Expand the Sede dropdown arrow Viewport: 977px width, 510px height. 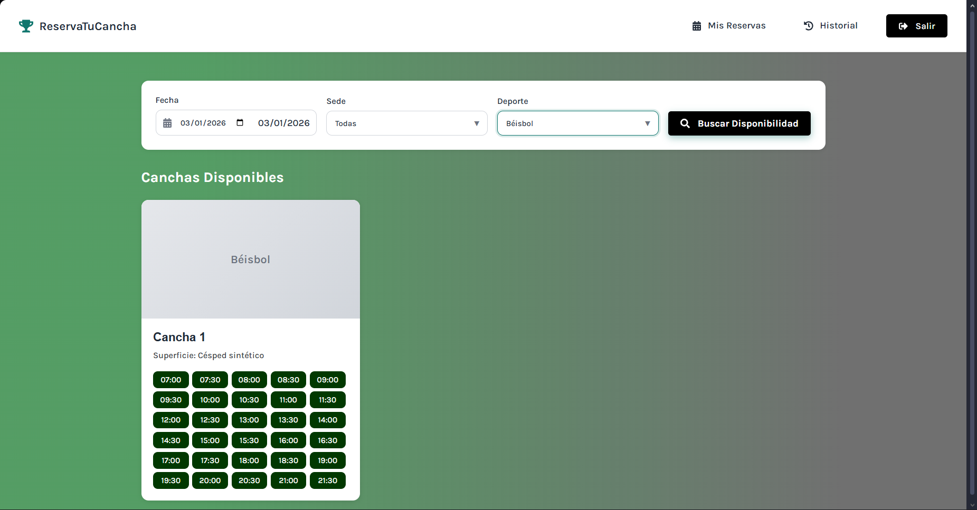(476, 123)
